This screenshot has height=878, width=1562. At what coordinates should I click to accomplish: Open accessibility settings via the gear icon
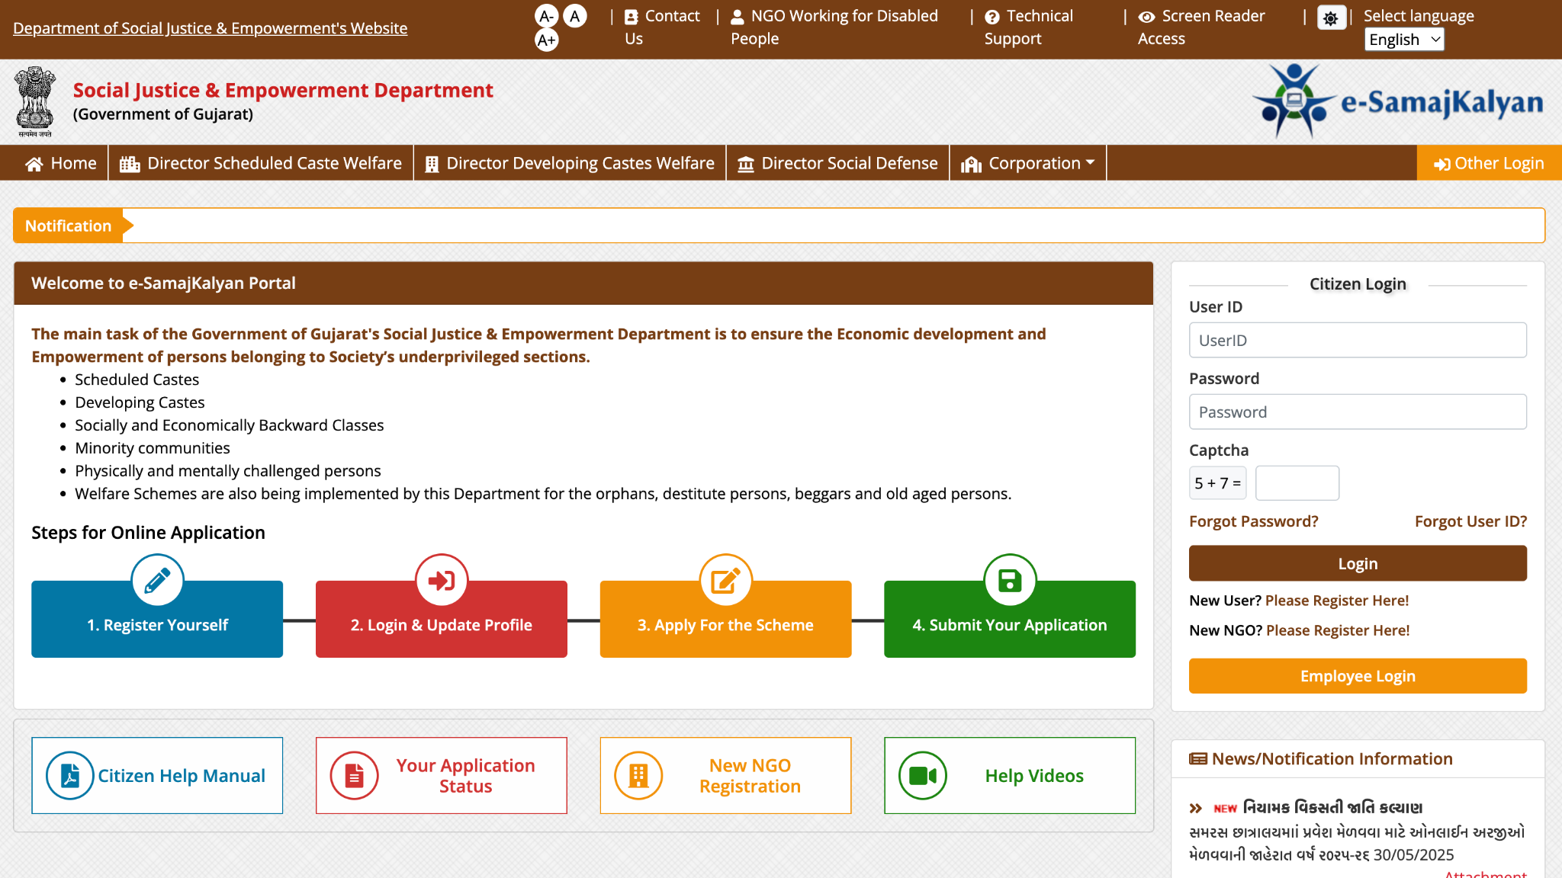[1331, 18]
